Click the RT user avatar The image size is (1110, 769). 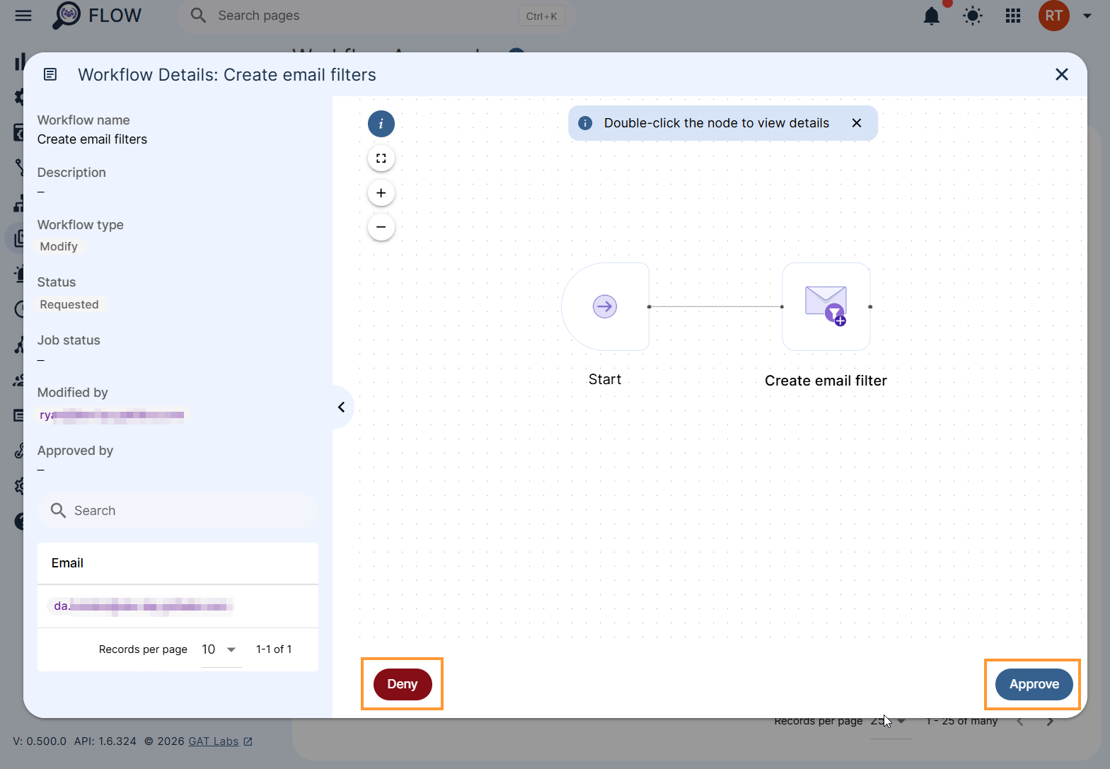point(1054,16)
